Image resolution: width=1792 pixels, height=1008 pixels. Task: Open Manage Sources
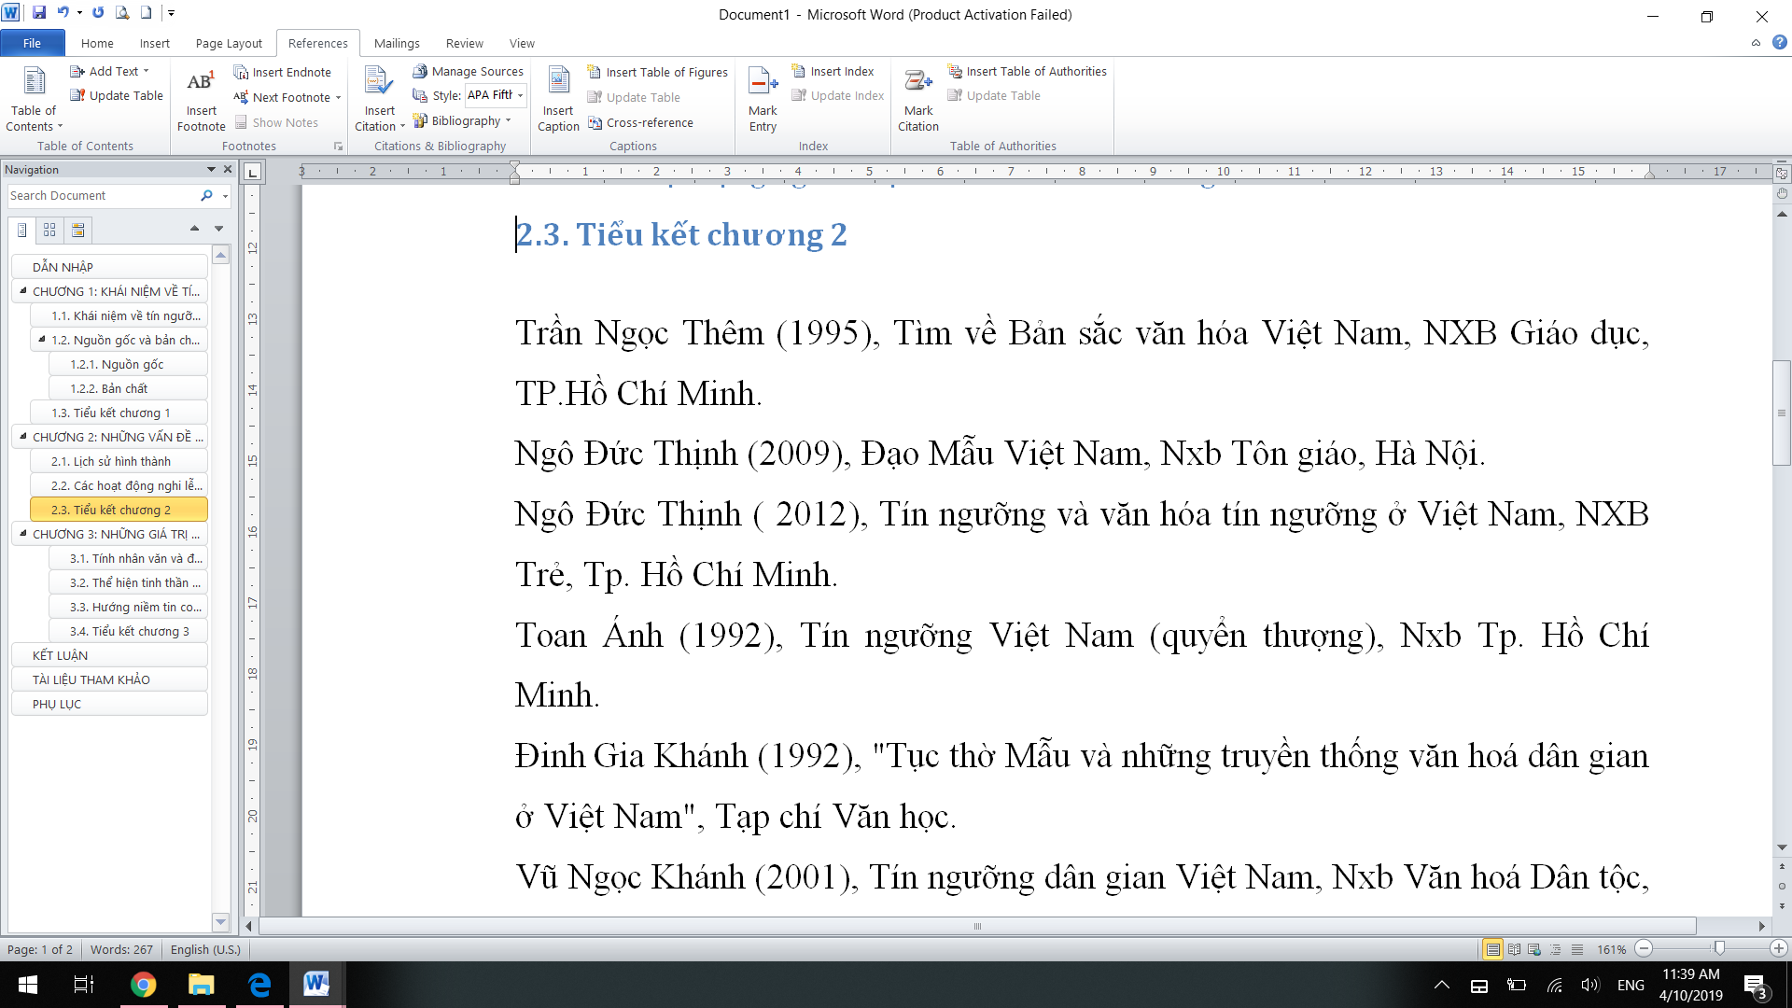[469, 72]
